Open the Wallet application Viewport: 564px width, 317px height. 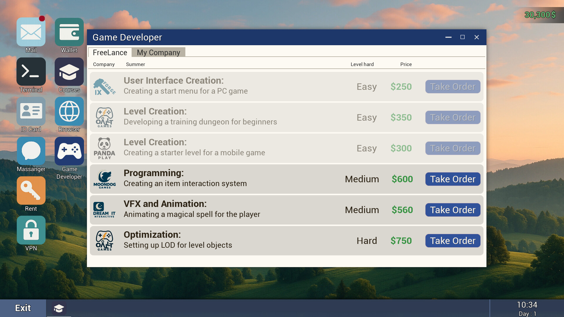click(69, 32)
